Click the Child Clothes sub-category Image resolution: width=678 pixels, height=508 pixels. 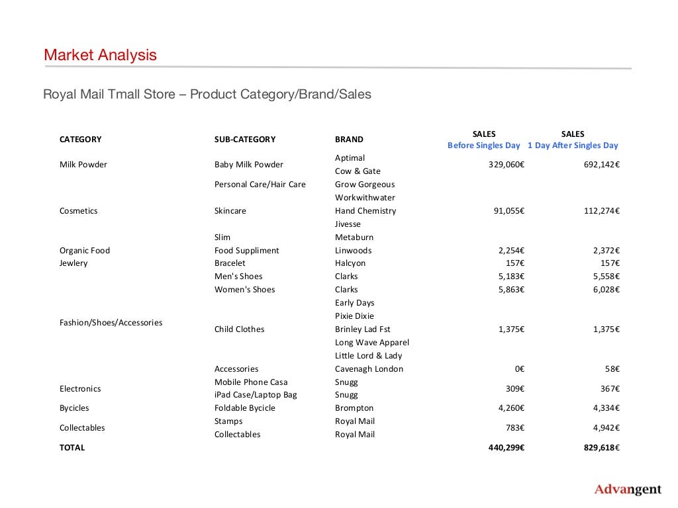pyautogui.click(x=239, y=329)
